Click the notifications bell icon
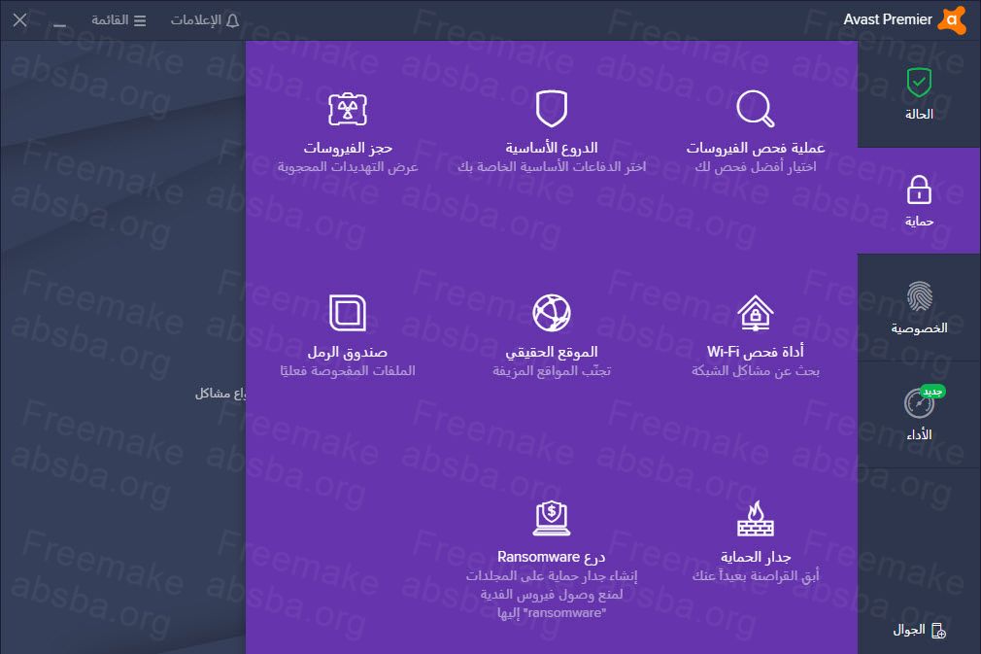 coord(232,20)
